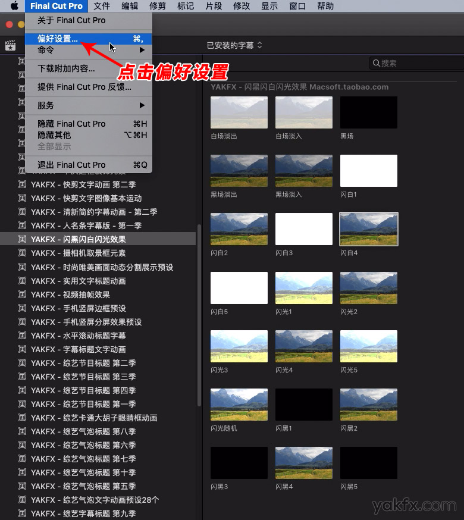
Task: Select the 白场淡出 thumbnail
Action: [239, 112]
